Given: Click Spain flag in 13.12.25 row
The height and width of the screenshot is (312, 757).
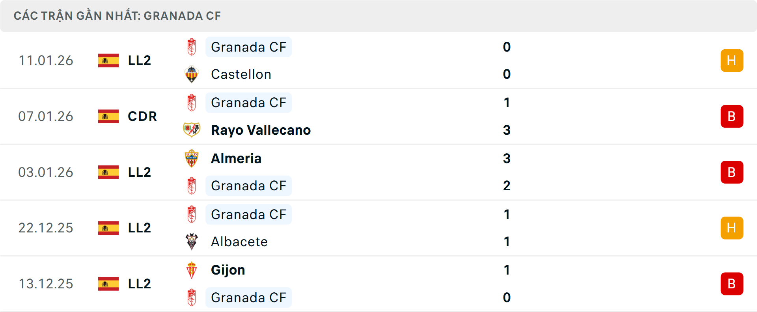Looking at the screenshot, I should click(x=108, y=284).
